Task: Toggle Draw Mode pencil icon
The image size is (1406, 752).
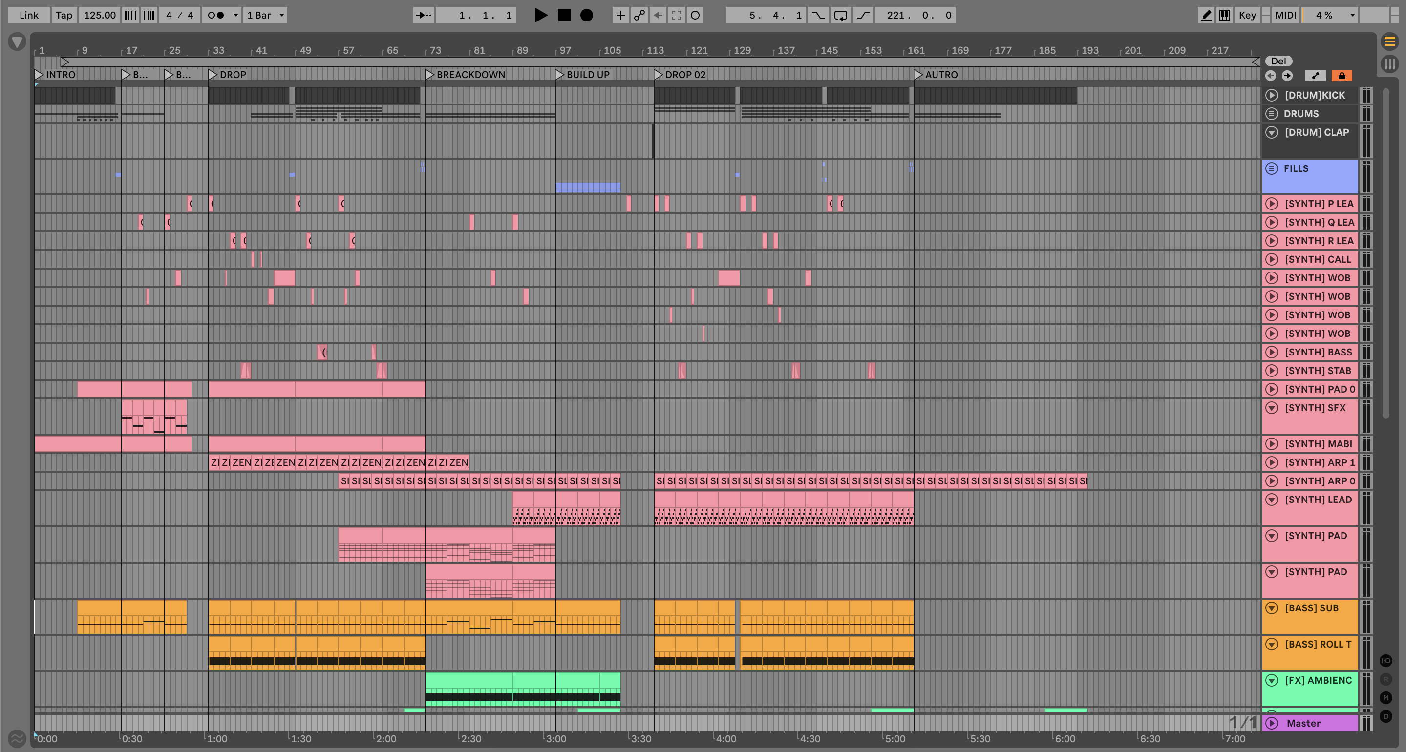Action: pyautogui.click(x=1206, y=15)
